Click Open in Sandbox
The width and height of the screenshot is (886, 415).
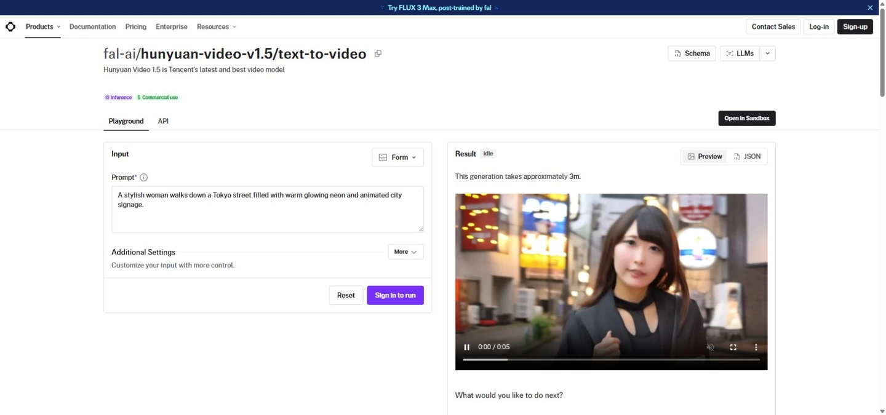[x=747, y=118]
